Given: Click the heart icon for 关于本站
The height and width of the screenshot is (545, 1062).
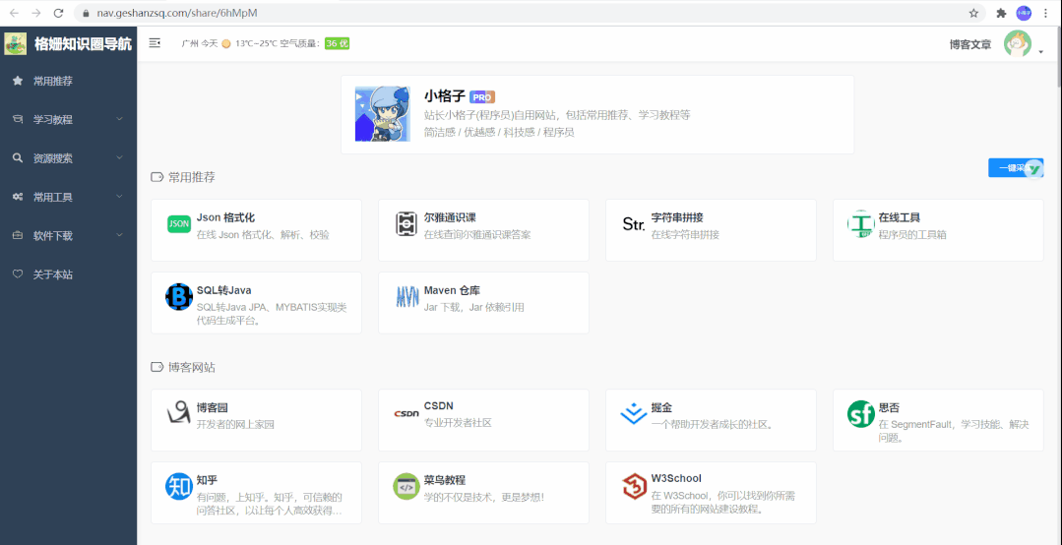Looking at the screenshot, I should pos(19,274).
